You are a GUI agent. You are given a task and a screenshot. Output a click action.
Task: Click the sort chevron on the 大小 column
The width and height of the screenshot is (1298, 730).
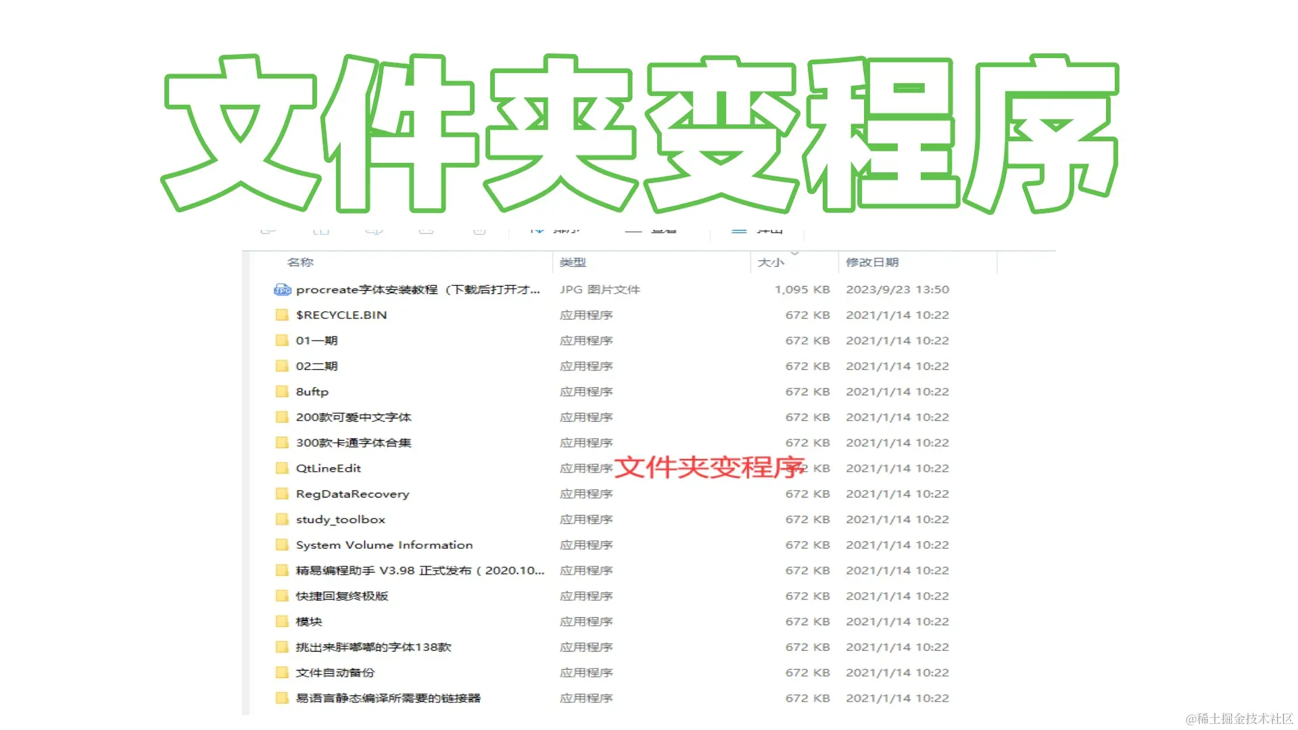coord(796,255)
